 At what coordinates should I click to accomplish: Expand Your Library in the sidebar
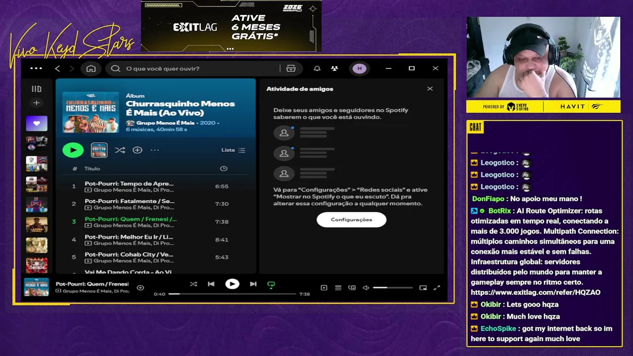37,89
